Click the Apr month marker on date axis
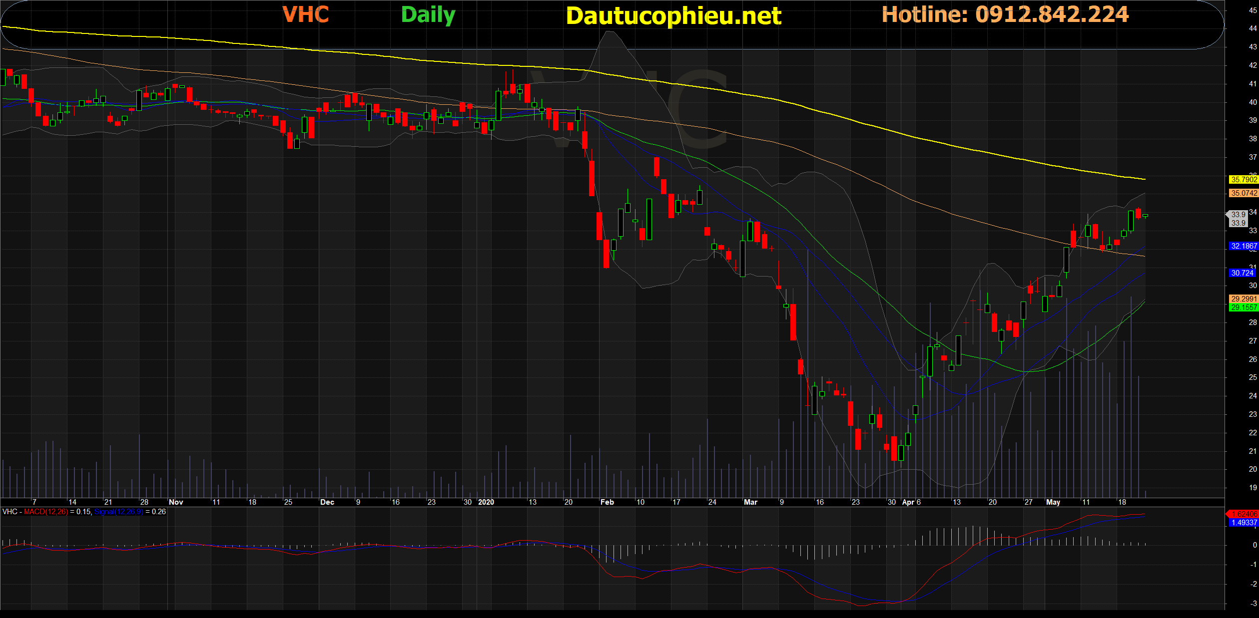Image resolution: width=1259 pixels, height=618 pixels. 908,502
